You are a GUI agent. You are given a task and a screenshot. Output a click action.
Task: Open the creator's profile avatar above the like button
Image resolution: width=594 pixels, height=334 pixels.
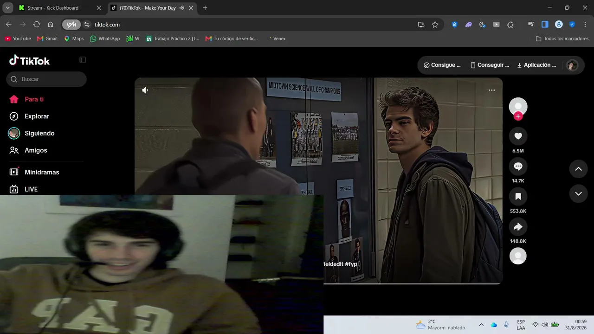(x=518, y=106)
